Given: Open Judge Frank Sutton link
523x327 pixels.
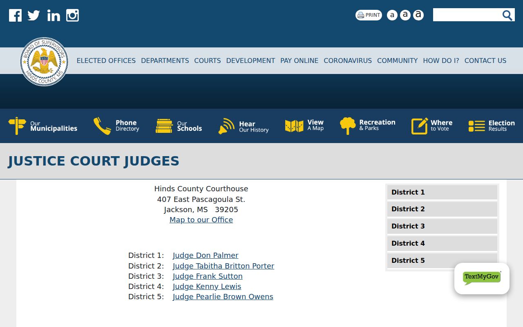Looking at the screenshot, I should click(x=208, y=276).
